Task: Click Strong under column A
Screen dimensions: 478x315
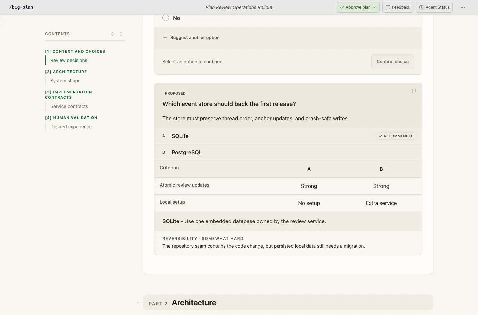Action: [309, 186]
